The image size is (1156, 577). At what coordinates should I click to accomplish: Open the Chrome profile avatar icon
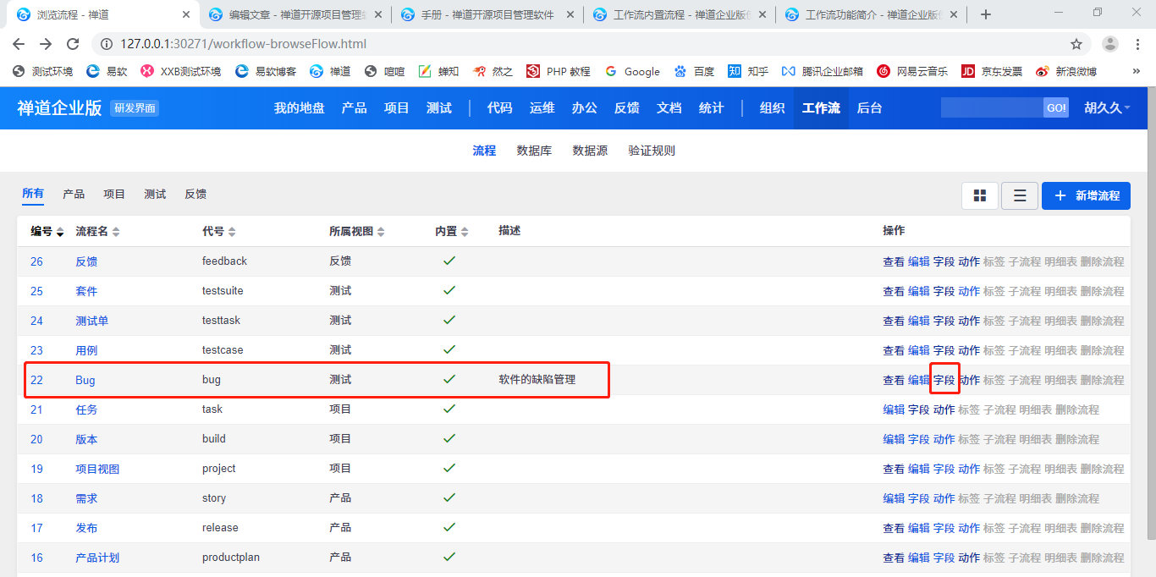coord(1110,44)
